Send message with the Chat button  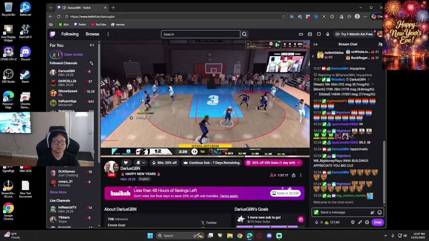coord(378,222)
